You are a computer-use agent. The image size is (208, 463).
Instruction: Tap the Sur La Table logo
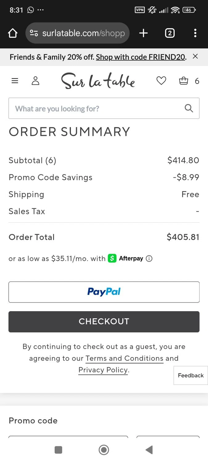[98, 81]
